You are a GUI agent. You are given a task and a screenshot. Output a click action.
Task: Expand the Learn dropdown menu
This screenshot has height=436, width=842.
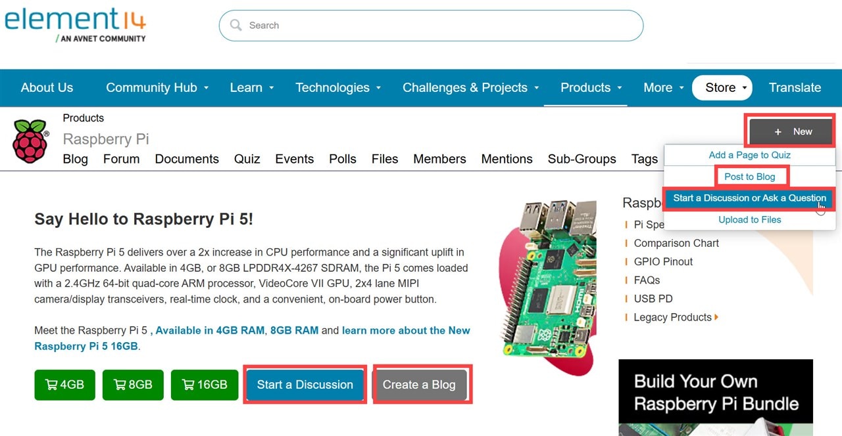click(x=251, y=87)
